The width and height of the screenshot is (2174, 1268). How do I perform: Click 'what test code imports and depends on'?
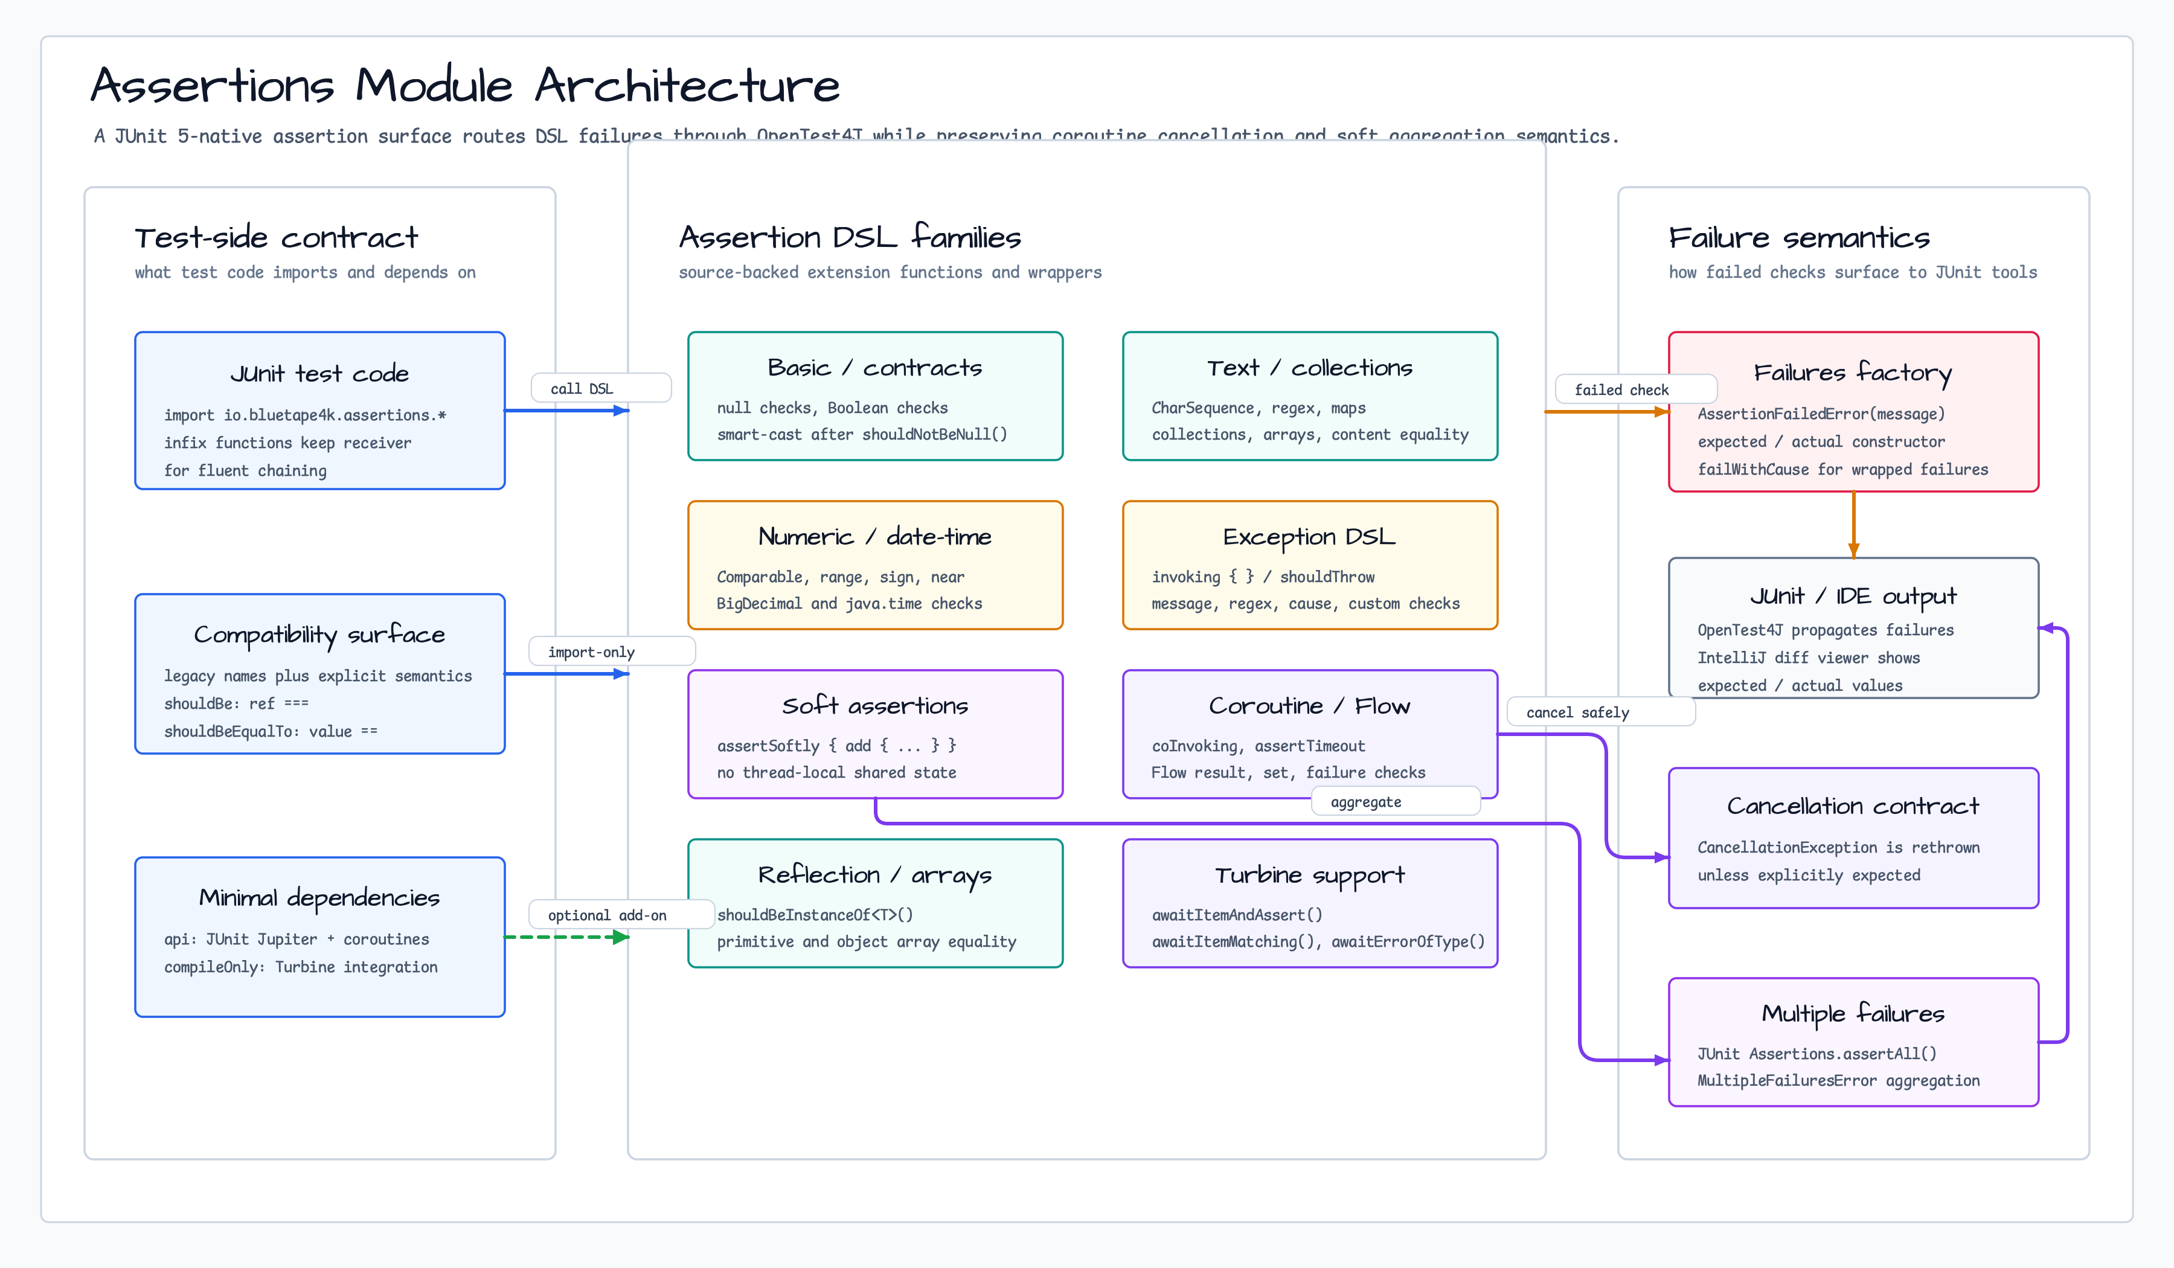pos(306,272)
